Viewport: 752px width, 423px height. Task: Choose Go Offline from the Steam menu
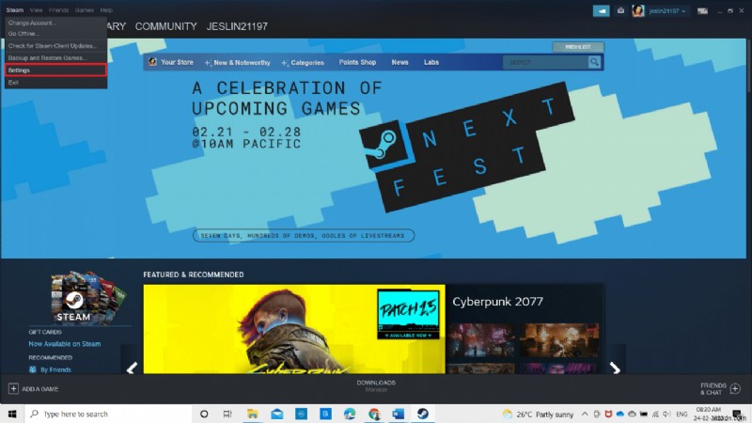tap(55, 34)
